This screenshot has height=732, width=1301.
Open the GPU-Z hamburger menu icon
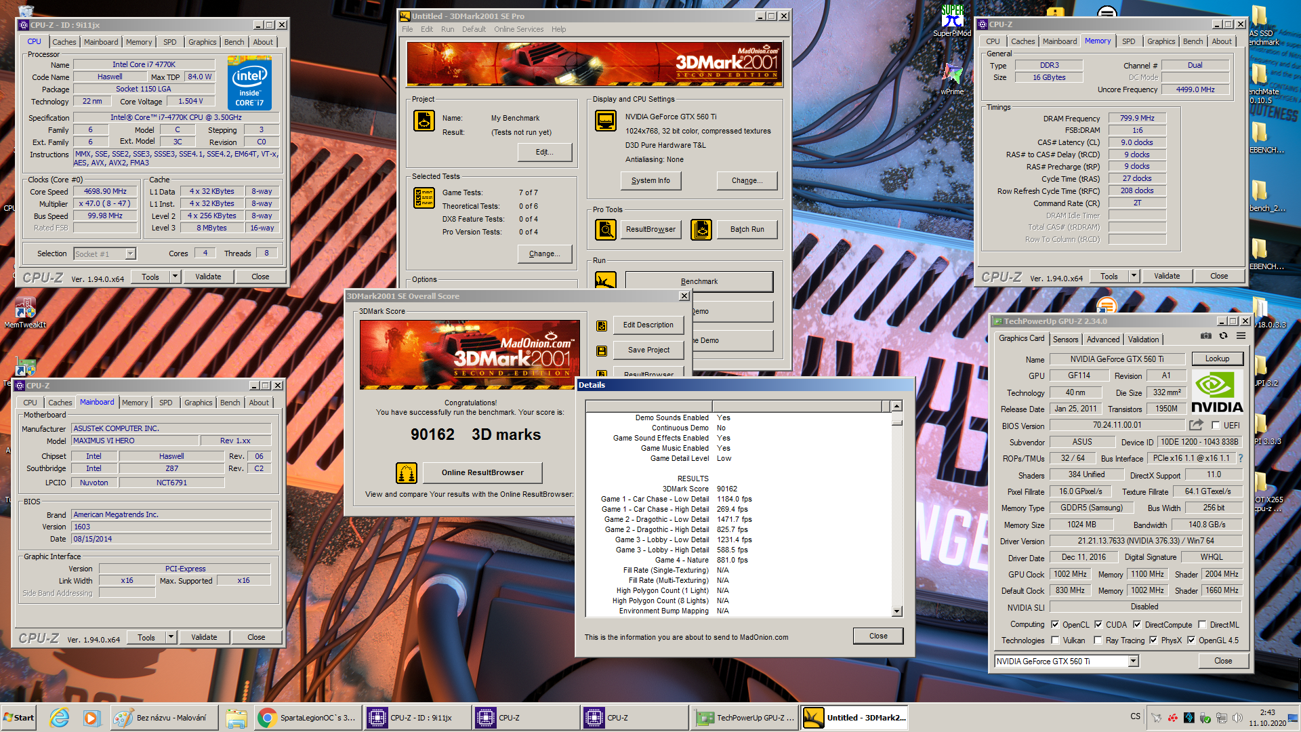[x=1241, y=336]
